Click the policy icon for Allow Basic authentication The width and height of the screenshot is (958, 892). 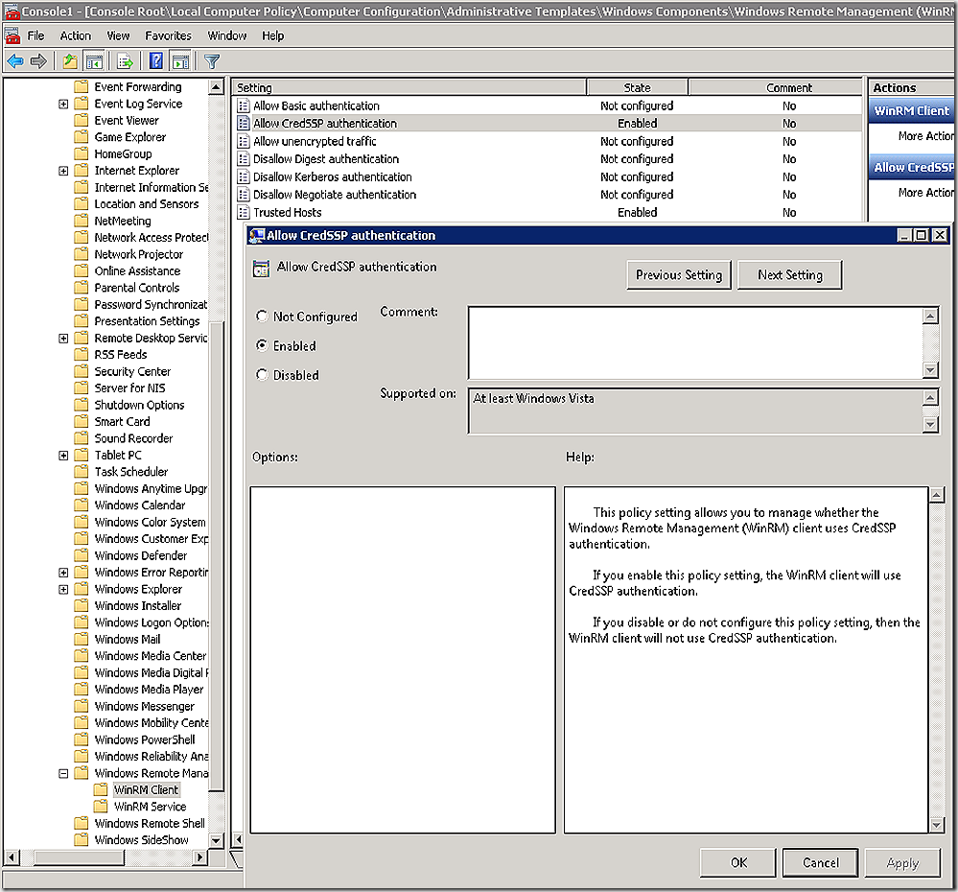[244, 106]
